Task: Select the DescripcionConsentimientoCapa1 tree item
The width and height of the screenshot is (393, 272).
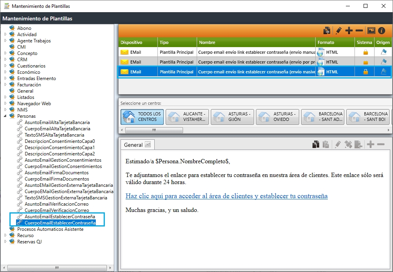Action: click(60, 147)
